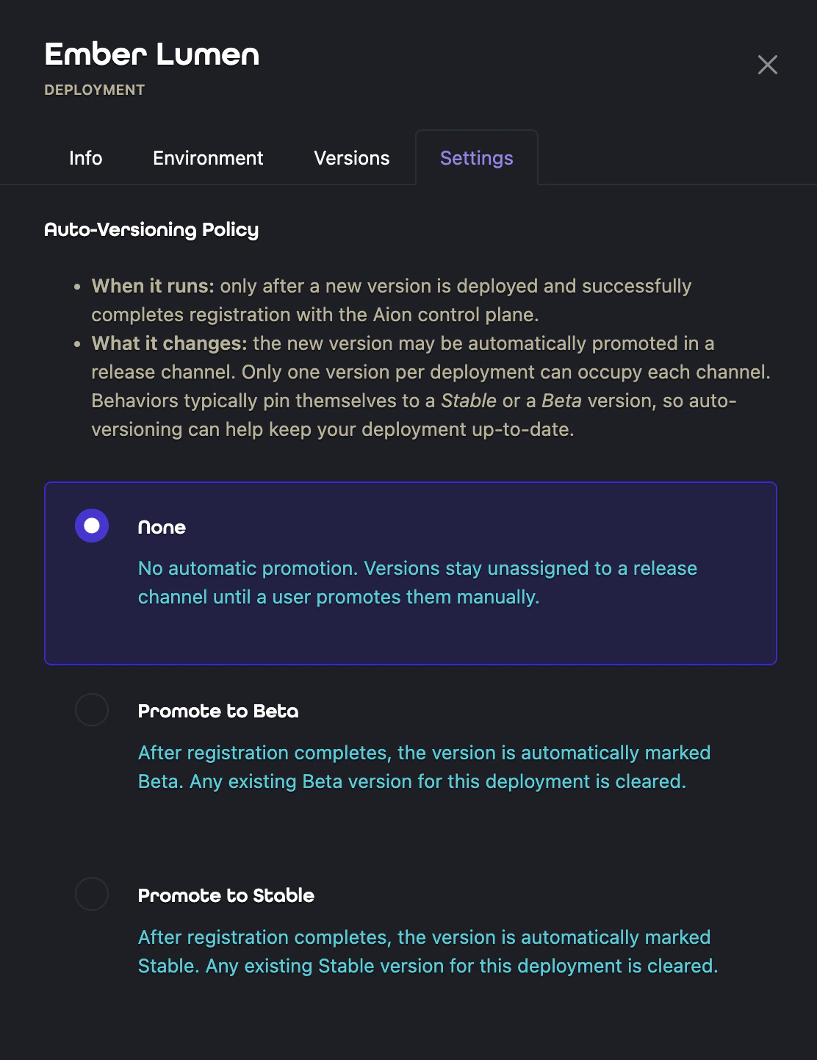Click the empty radio circle beside Promote to Stable
Viewport: 817px width, 1060px height.
(x=91, y=895)
